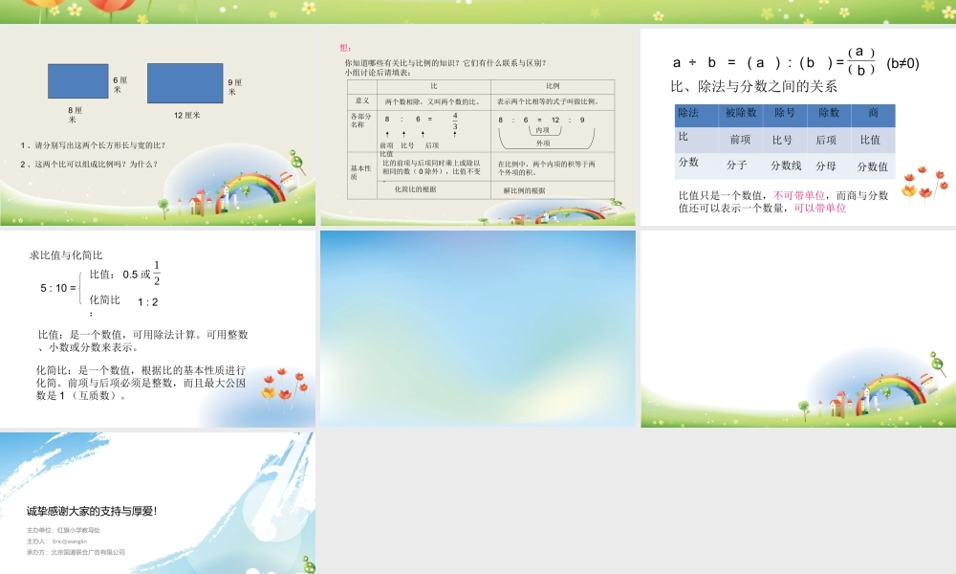Screen dimensions: 956x574
Task: Click the 意义 row label in the table
Action: (362, 100)
